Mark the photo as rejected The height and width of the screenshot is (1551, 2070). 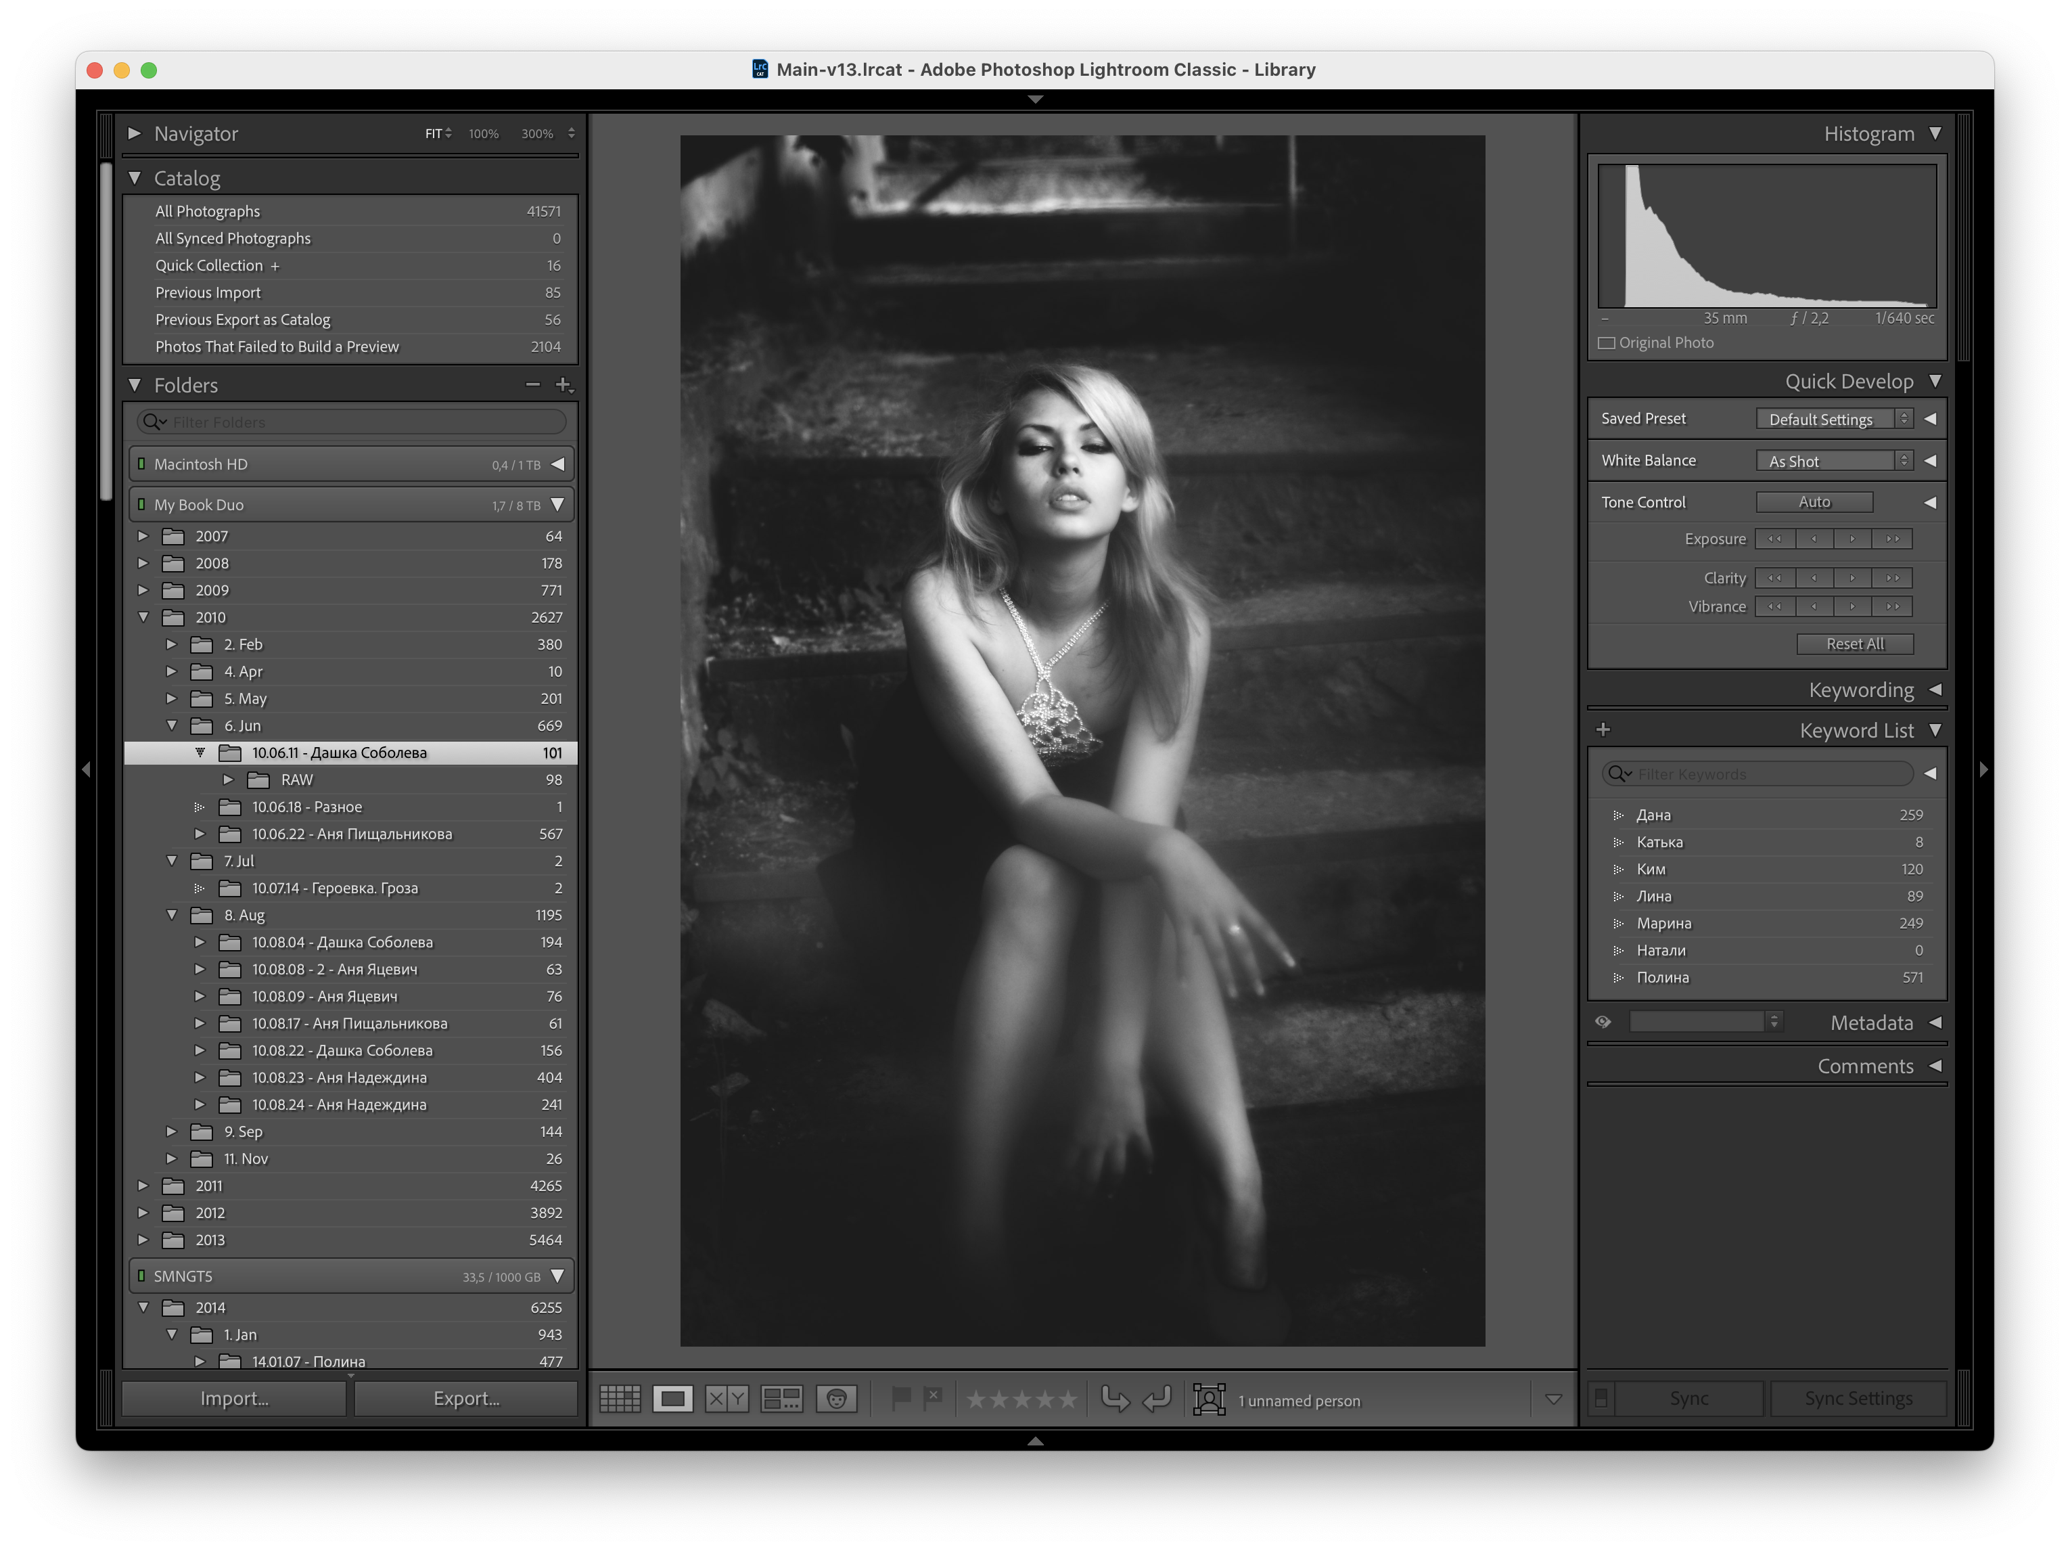(x=933, y=1399)
